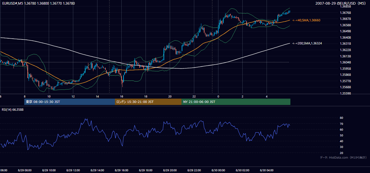The width and height of the screenshot is (370, 173).
Task: Click price level 1.35688 on axis
Action: click(x=345, y=87)
